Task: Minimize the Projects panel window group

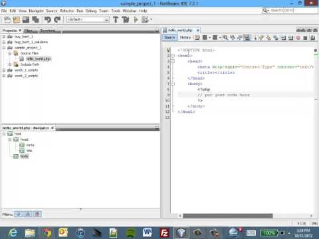Action: (x=157, y=30)
